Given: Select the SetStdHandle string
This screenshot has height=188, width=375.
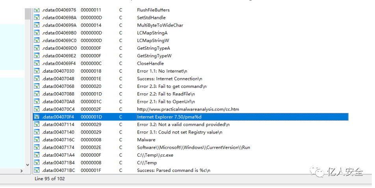Looking at the screenshot, I should (x=151, y=17).
